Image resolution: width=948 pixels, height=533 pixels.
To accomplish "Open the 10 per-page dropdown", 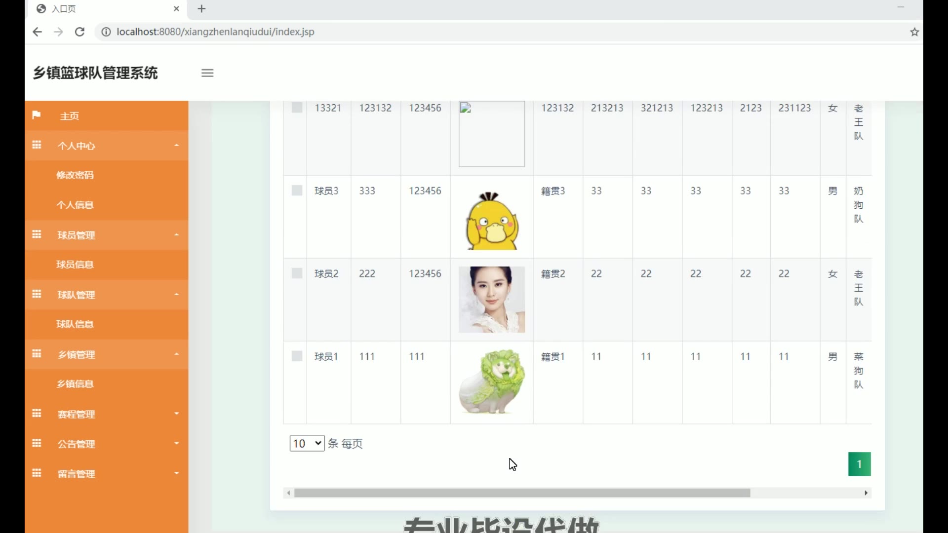I will 307,443.
